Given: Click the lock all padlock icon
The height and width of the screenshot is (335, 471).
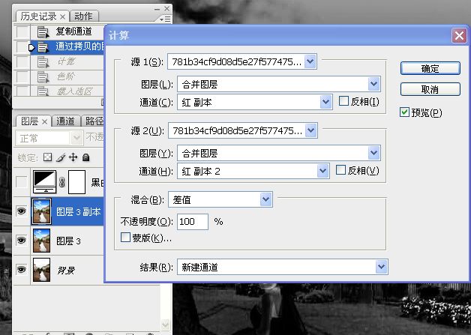Looking at the screenshot, I should coord(86,157).
